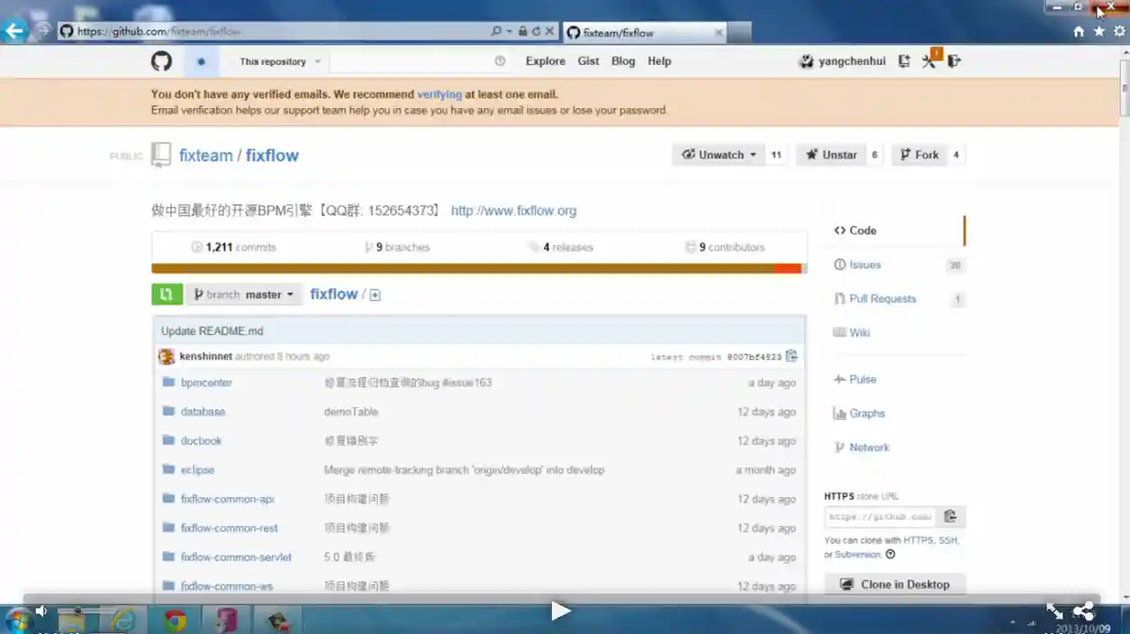
Task: View the 9 branches
Action: tap(397, 247)
